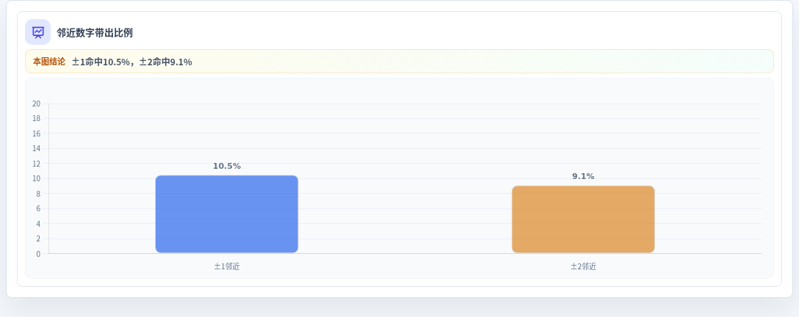
Task: Click the ±2邻近 axis label
Action: tap(583, 266)
